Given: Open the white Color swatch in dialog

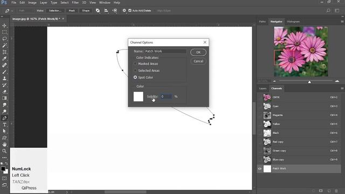Looking at the screenshot, I should (x=139, y=96).
